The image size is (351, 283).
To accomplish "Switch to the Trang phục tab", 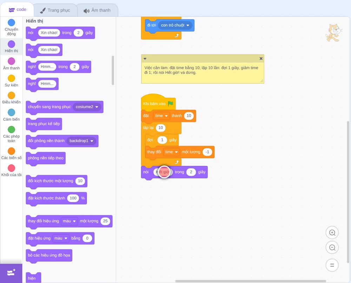I will click(55, 10).
